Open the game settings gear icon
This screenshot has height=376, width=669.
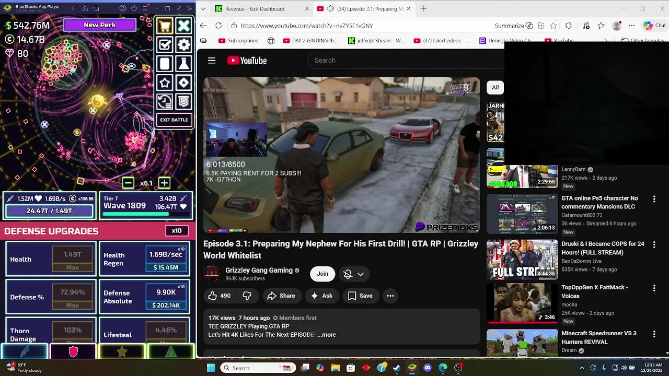point(183,45)
